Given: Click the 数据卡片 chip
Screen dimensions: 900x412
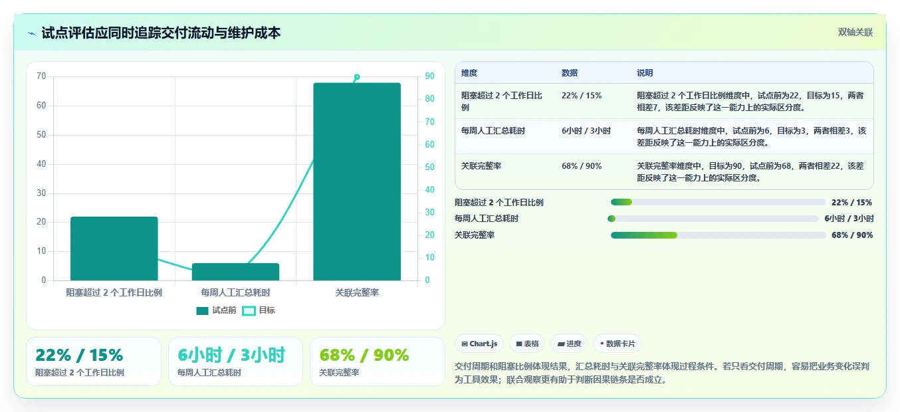Looking at the screenshot, I should pos(618,344).
